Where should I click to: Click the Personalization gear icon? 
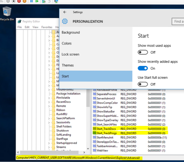tap(65, 21)
